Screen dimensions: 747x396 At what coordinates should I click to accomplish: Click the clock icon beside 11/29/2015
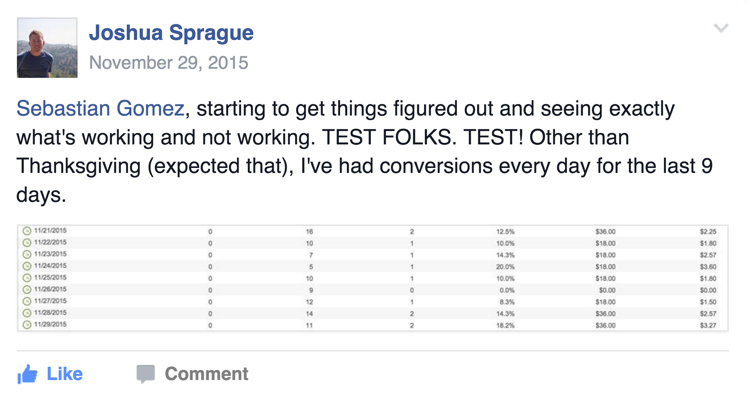pos(27,325)
